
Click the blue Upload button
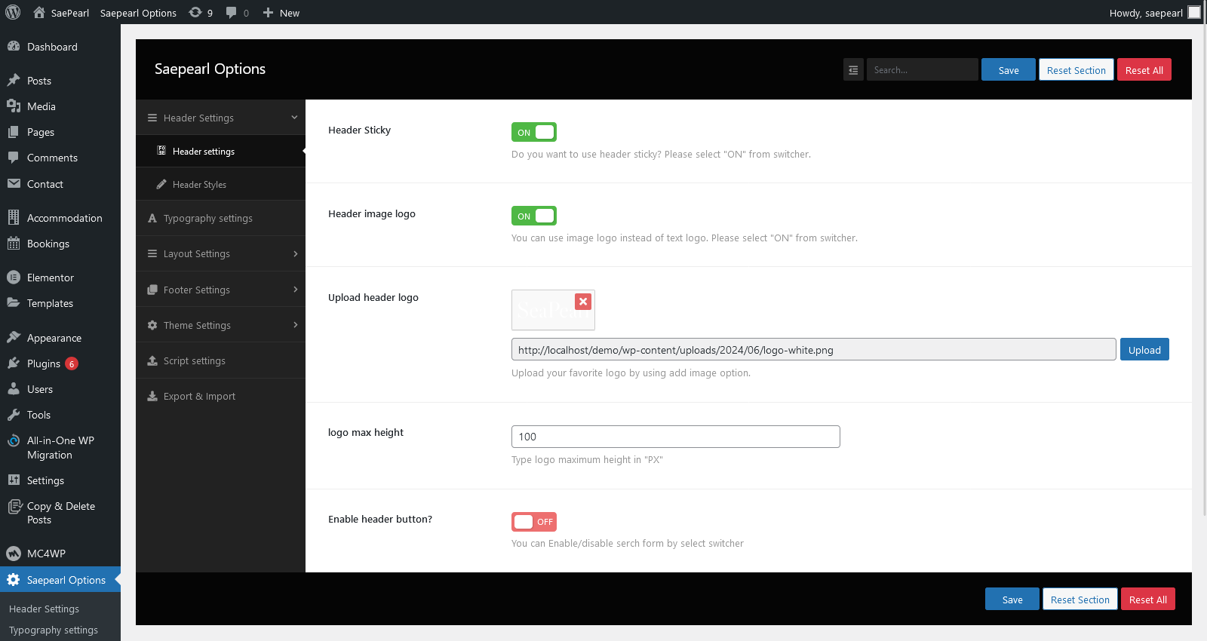(x=1144, y=350)
